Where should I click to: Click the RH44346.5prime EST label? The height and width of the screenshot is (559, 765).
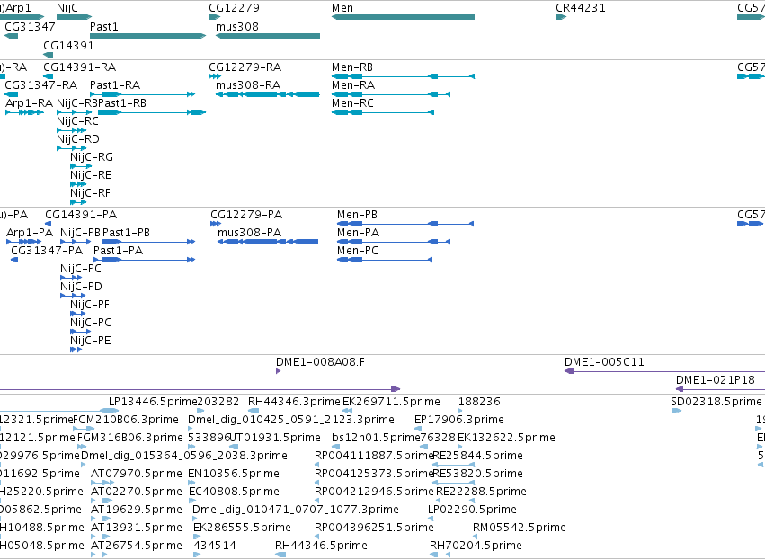point(321,546)
